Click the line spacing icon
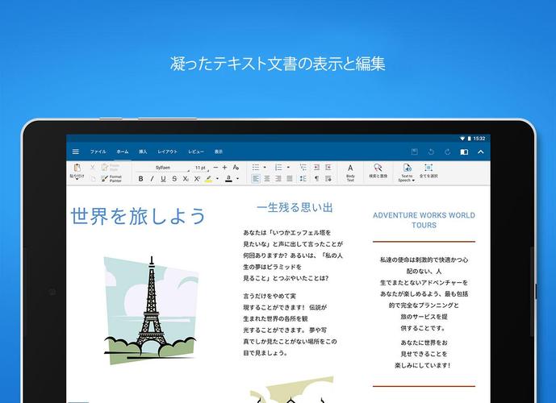The image size is (556, 403). click(x=303, y=178)
